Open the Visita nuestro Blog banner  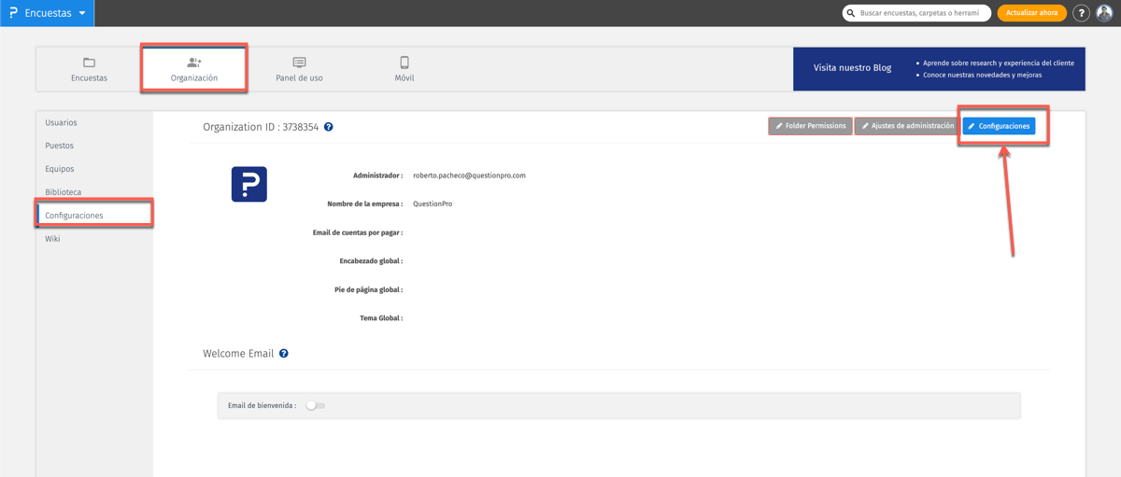[939, 69]
